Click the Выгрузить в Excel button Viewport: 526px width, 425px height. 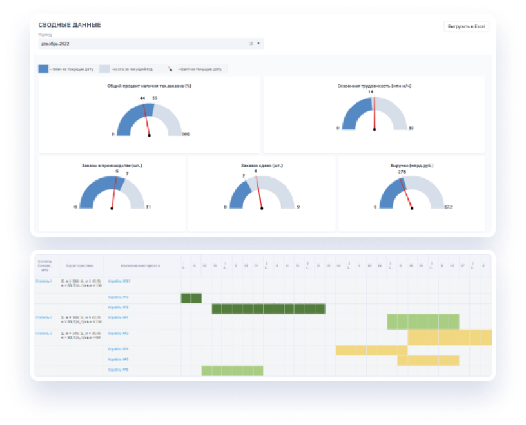(466, 26)
